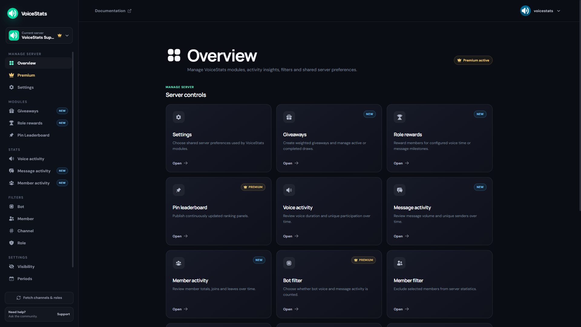Click the Support button
Image resolution: width=581 pixels, height=327 pixels.
[x=63, y=314]
